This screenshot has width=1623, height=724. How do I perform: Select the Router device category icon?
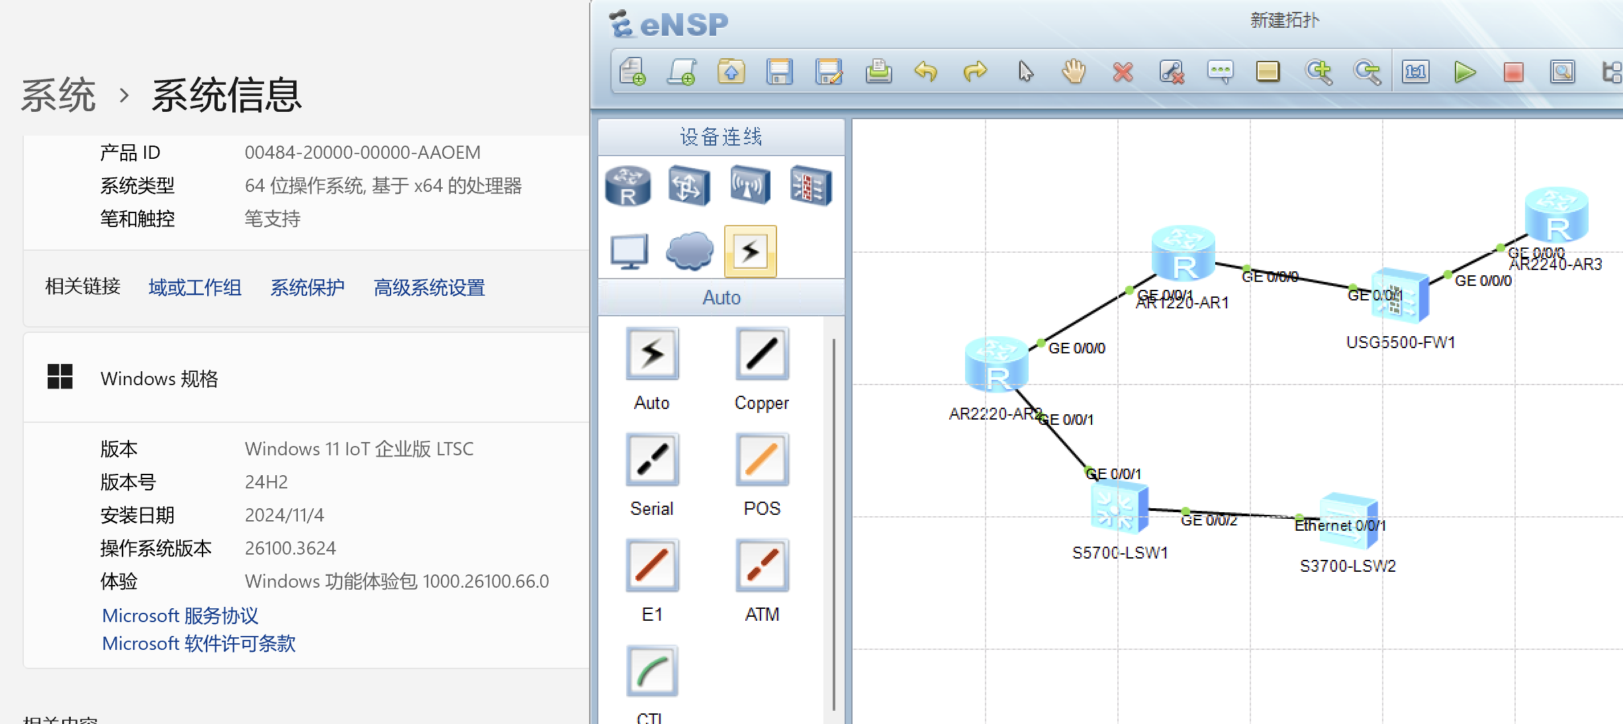pos(628,185)
